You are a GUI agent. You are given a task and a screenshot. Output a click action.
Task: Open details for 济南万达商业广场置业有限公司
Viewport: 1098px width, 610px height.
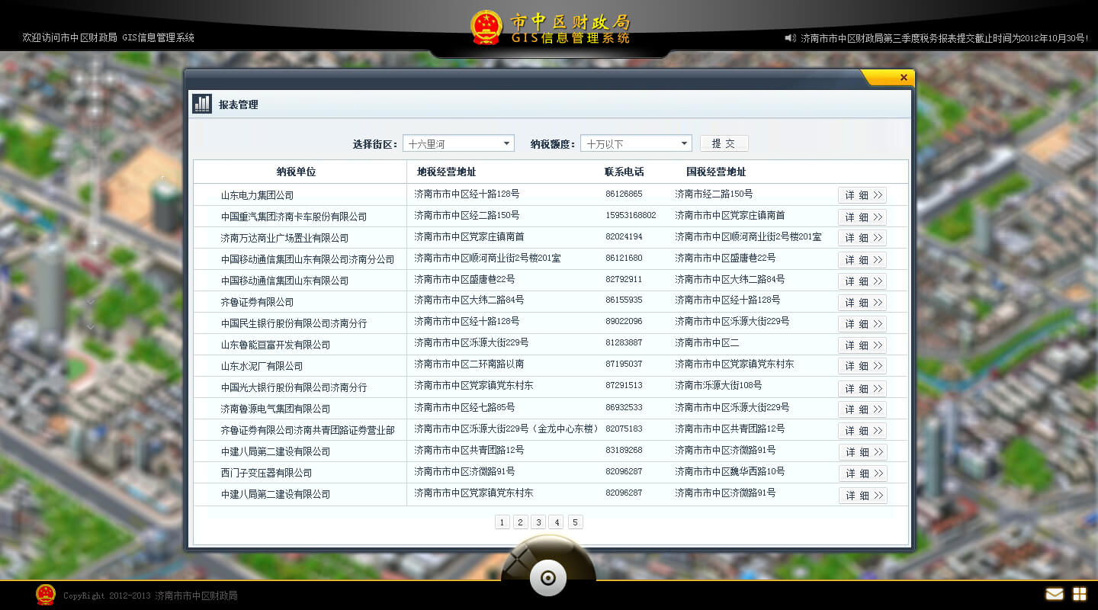point(862,238)
